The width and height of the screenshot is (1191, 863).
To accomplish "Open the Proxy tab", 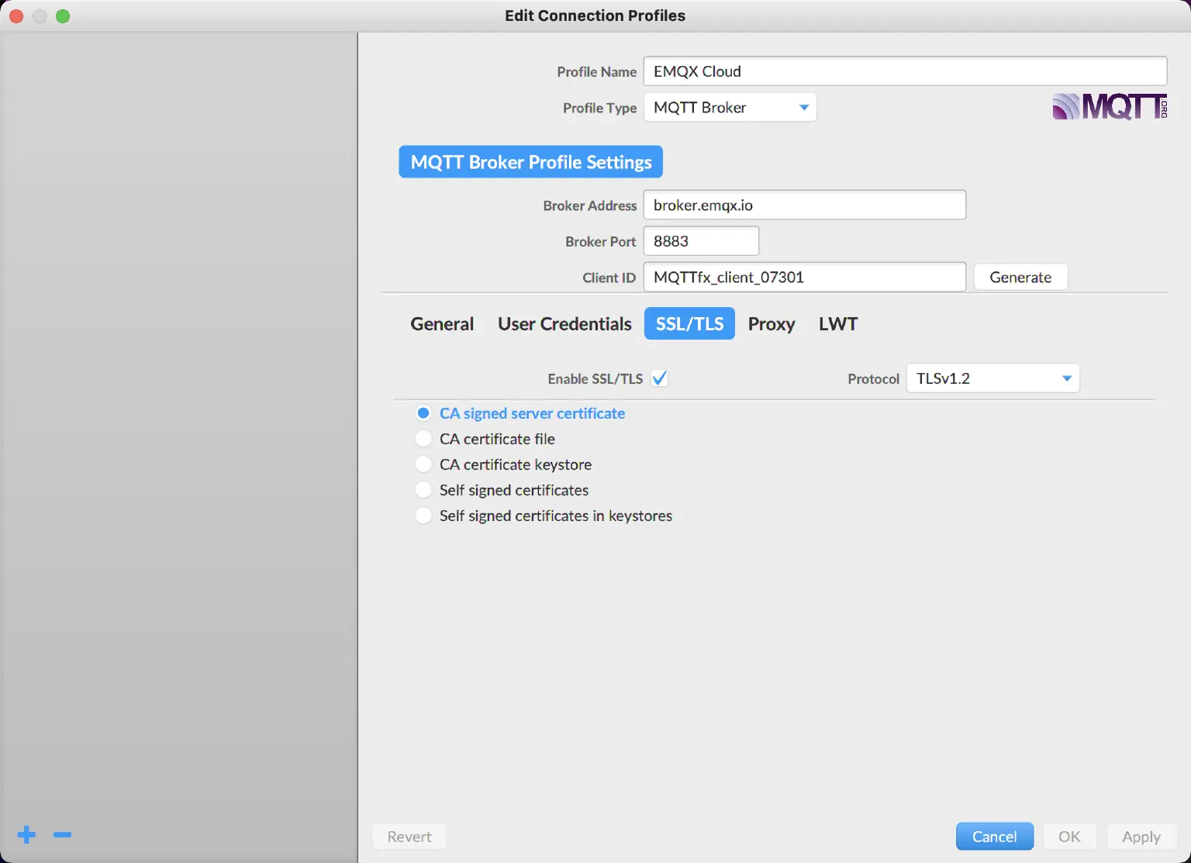I will click(772, 323).
